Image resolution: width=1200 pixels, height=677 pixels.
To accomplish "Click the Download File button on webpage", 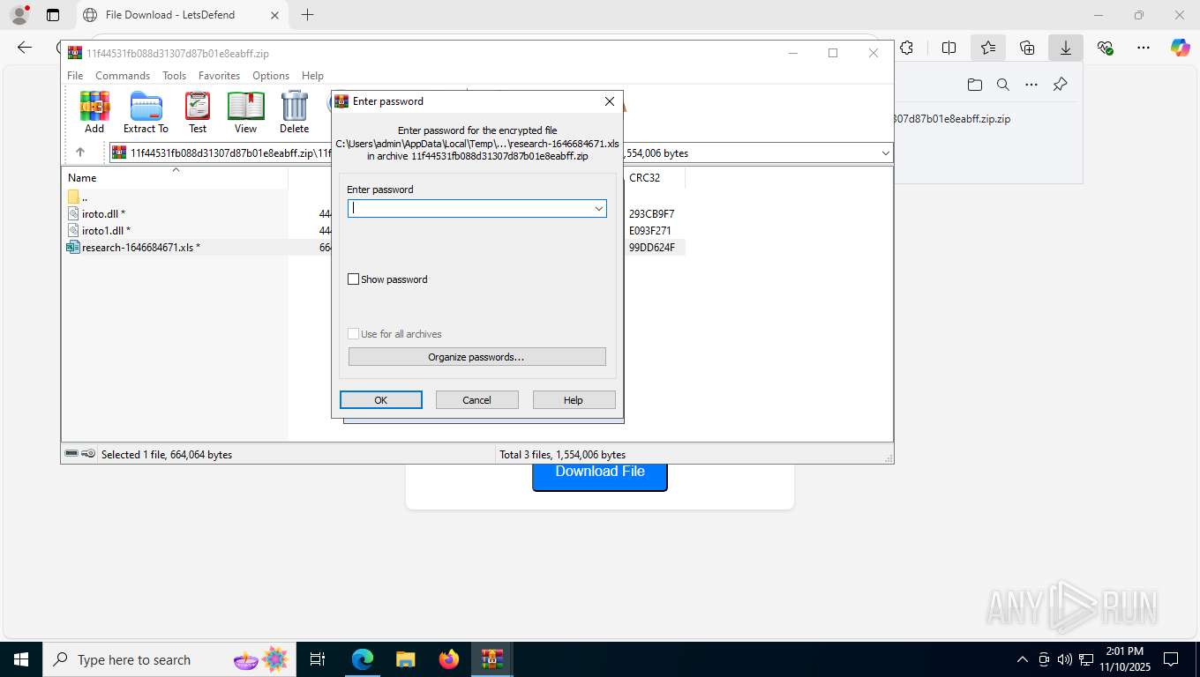I will 600,472.
